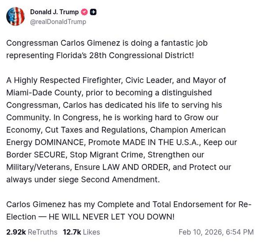
Task: Click the post time 6:54 PM
Action: point(240,232)
